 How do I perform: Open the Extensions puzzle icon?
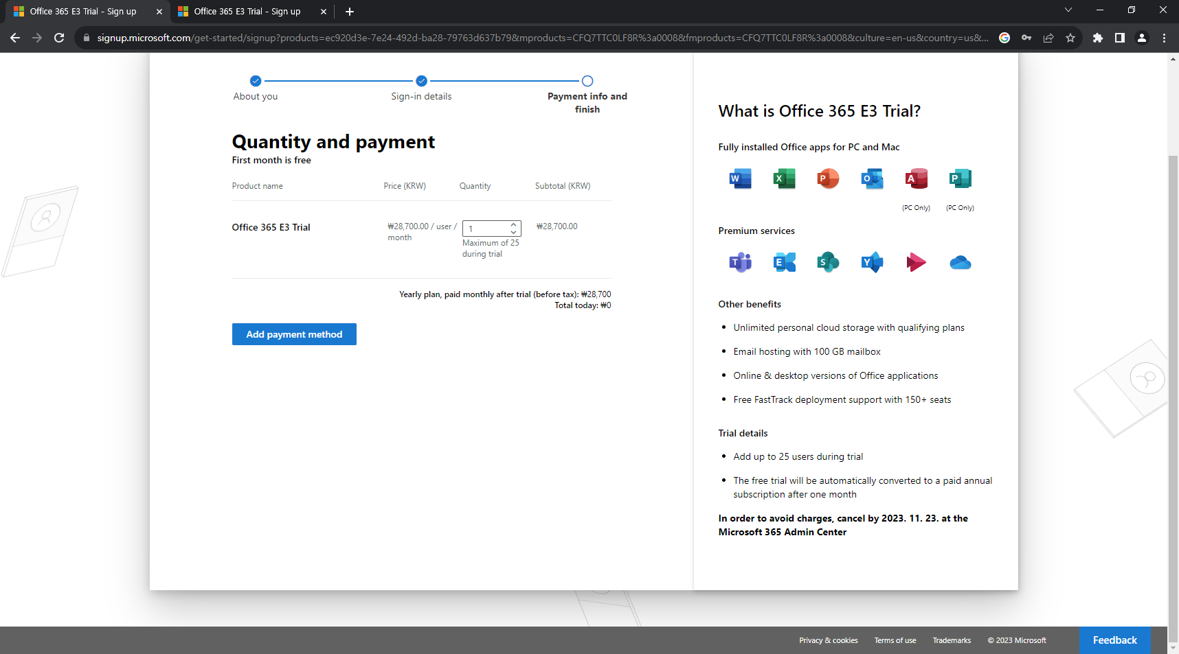tap(1098, 38)
